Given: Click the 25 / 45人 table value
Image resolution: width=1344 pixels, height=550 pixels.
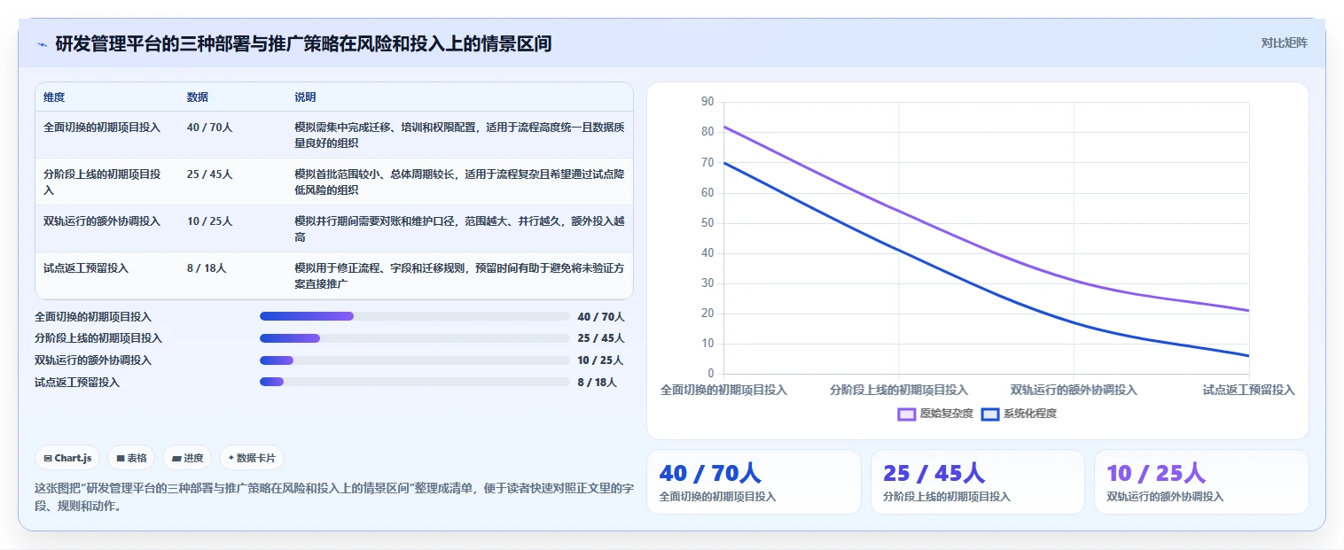Looking at the screenshot, I should (209, 174).
